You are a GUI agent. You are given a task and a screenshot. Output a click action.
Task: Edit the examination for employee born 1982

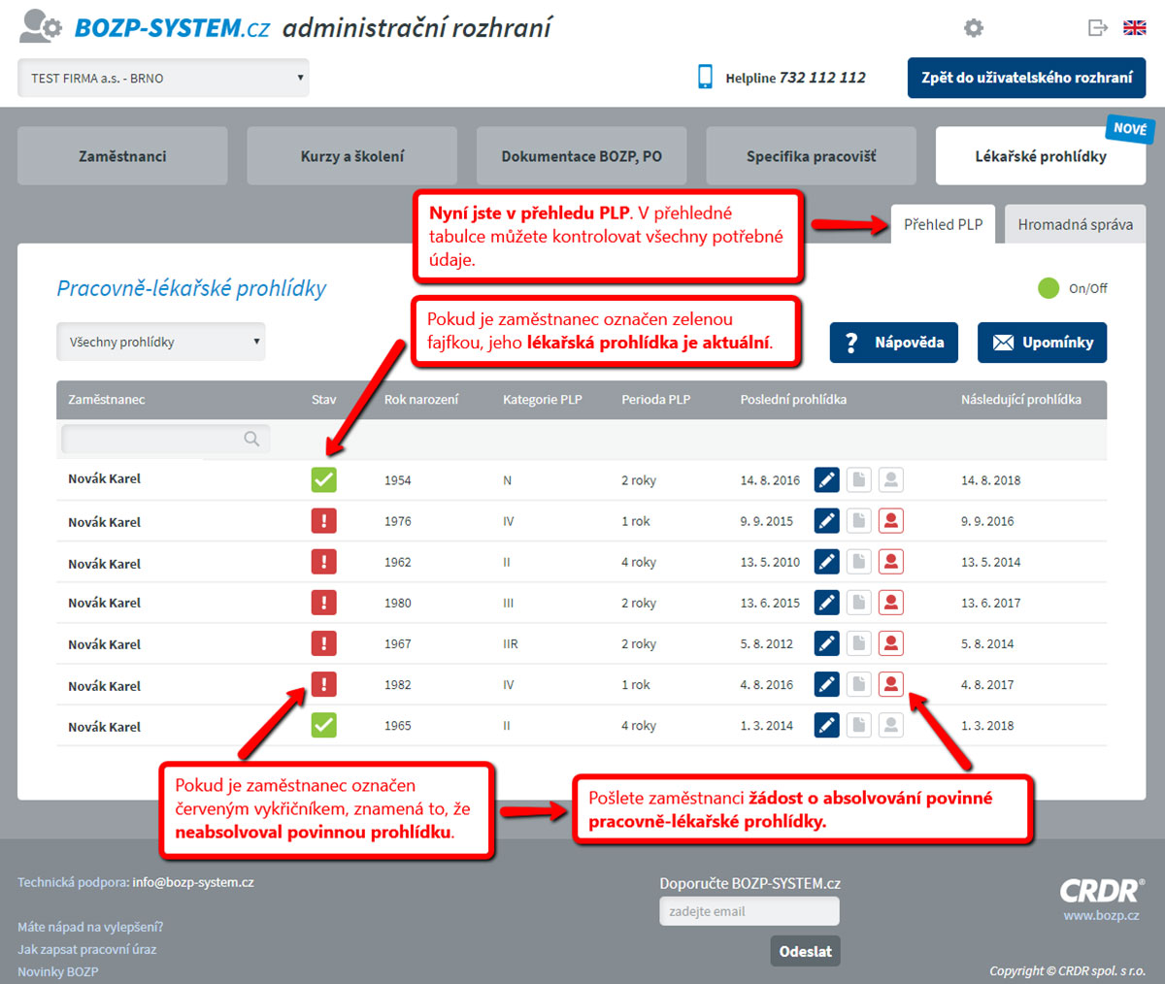[x=827, y=684]
